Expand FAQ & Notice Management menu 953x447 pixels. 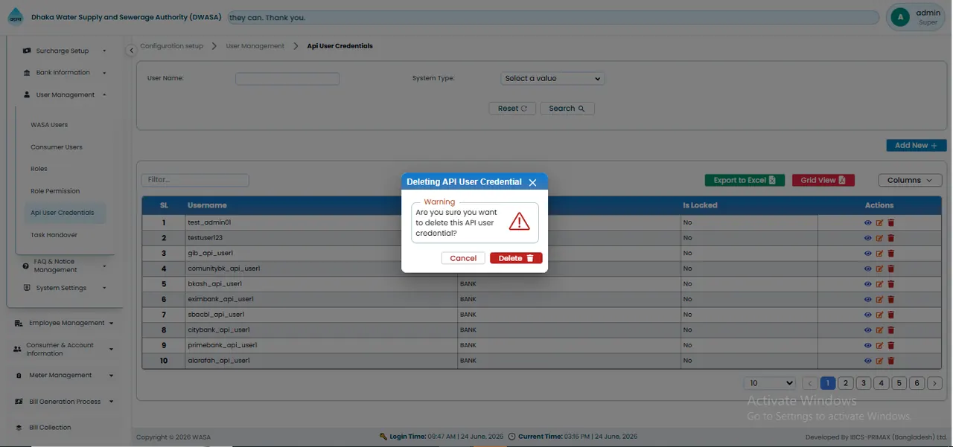66,266
